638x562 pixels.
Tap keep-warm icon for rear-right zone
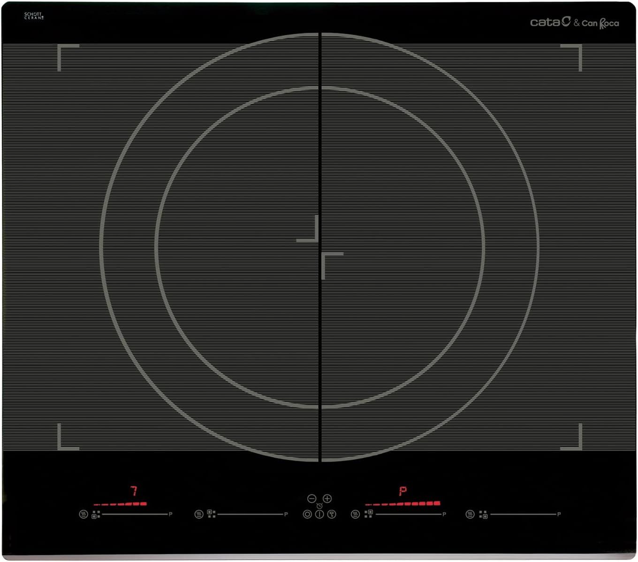[356, 514]
